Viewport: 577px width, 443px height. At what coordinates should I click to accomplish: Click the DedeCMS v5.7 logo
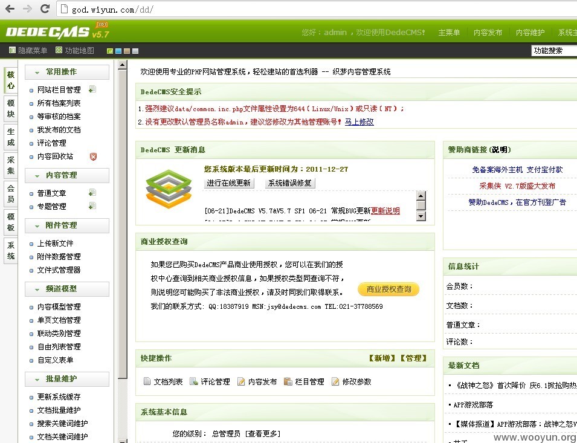(57, 31)
